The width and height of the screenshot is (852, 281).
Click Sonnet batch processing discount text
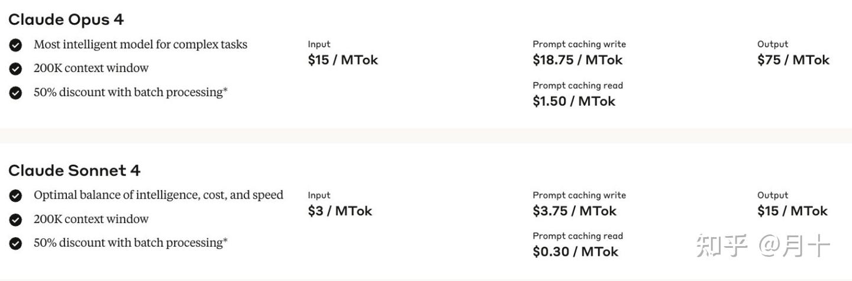click(x=131, y=243)
